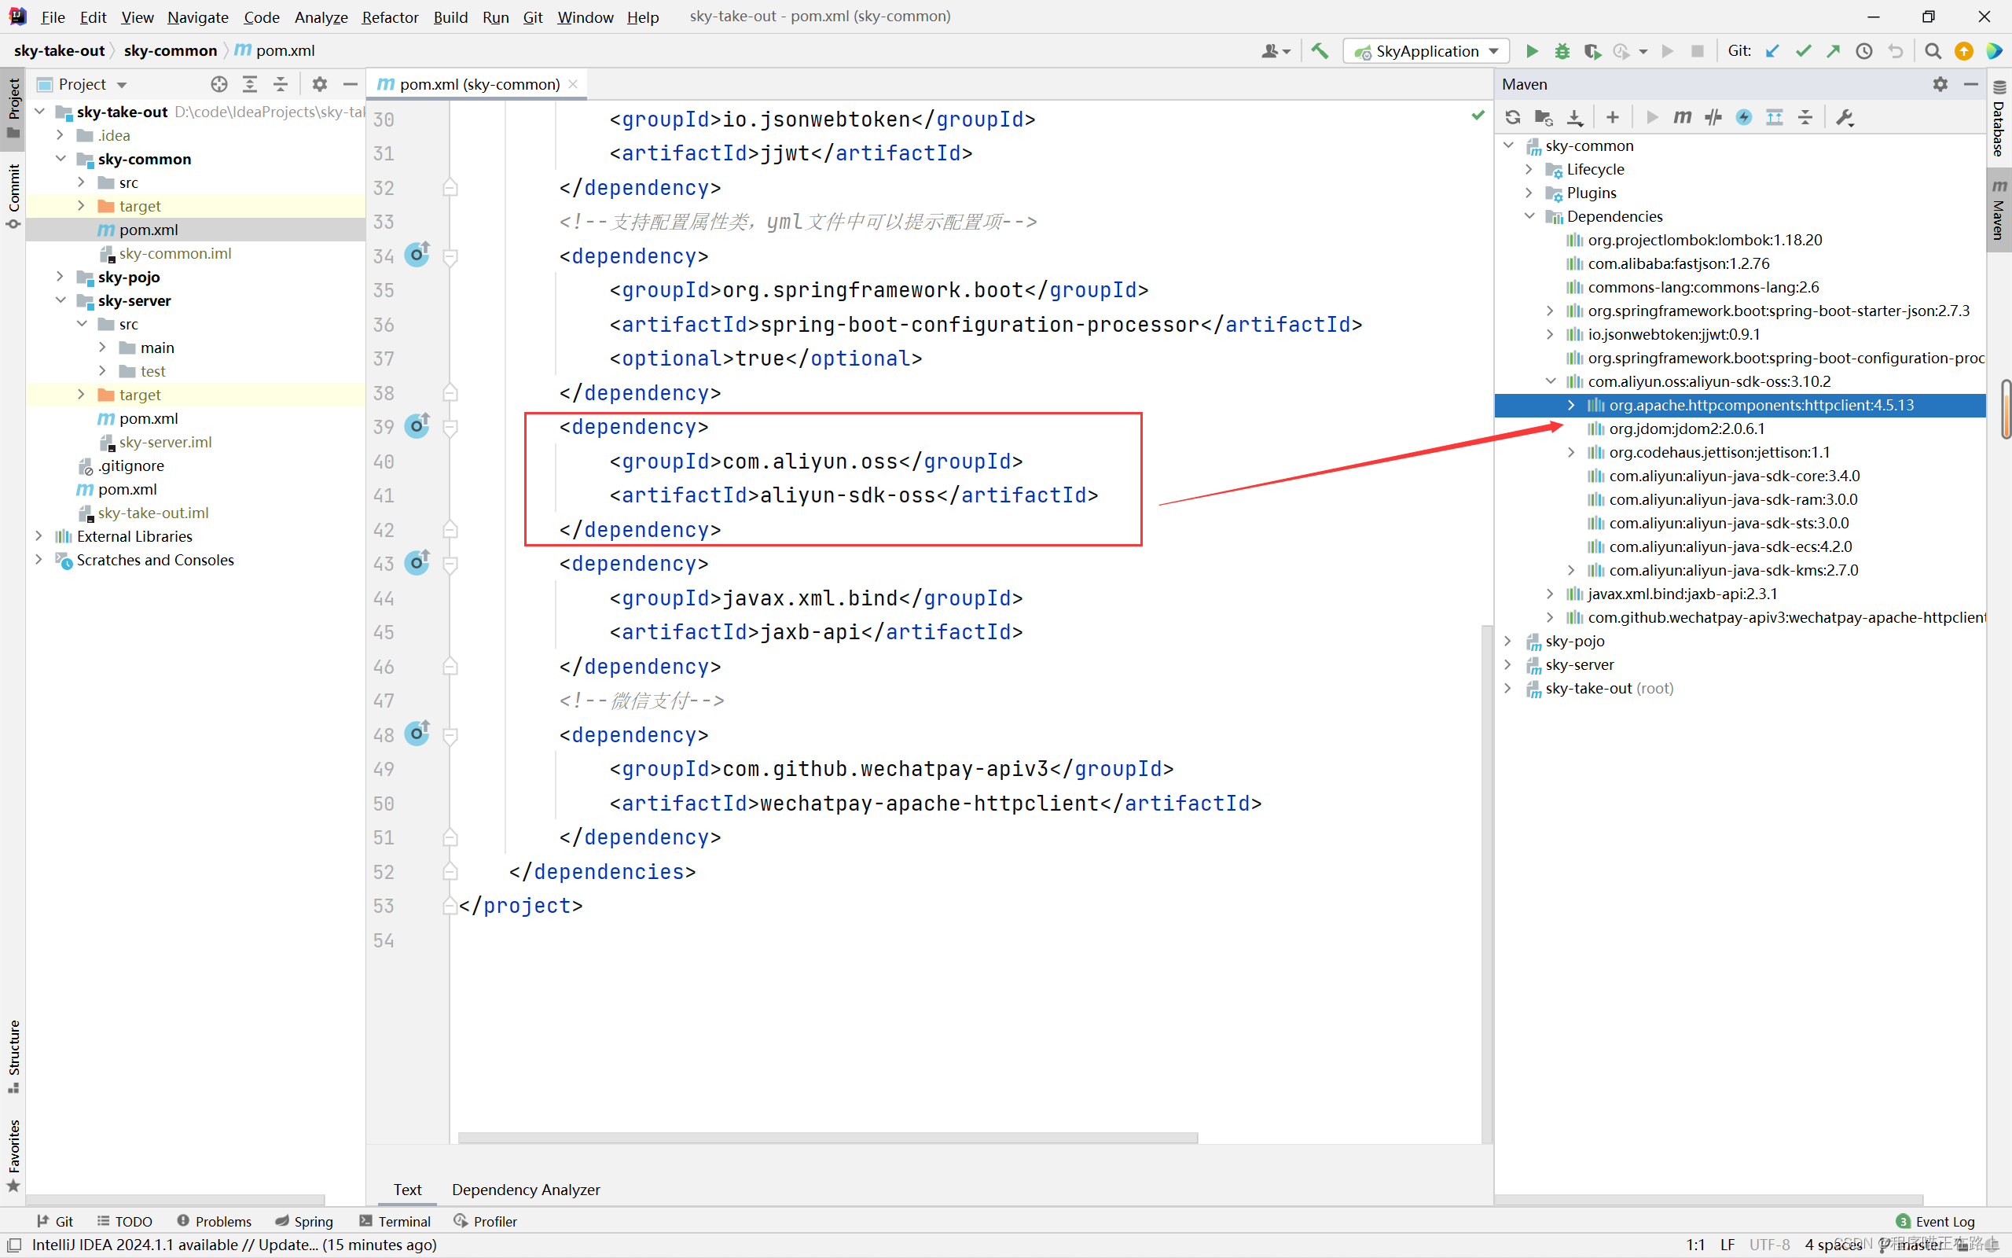Expand sky-pojo module in Maven panel
The image size is (2012, 1258).
pyautogui.click(x=1508, y=642)
